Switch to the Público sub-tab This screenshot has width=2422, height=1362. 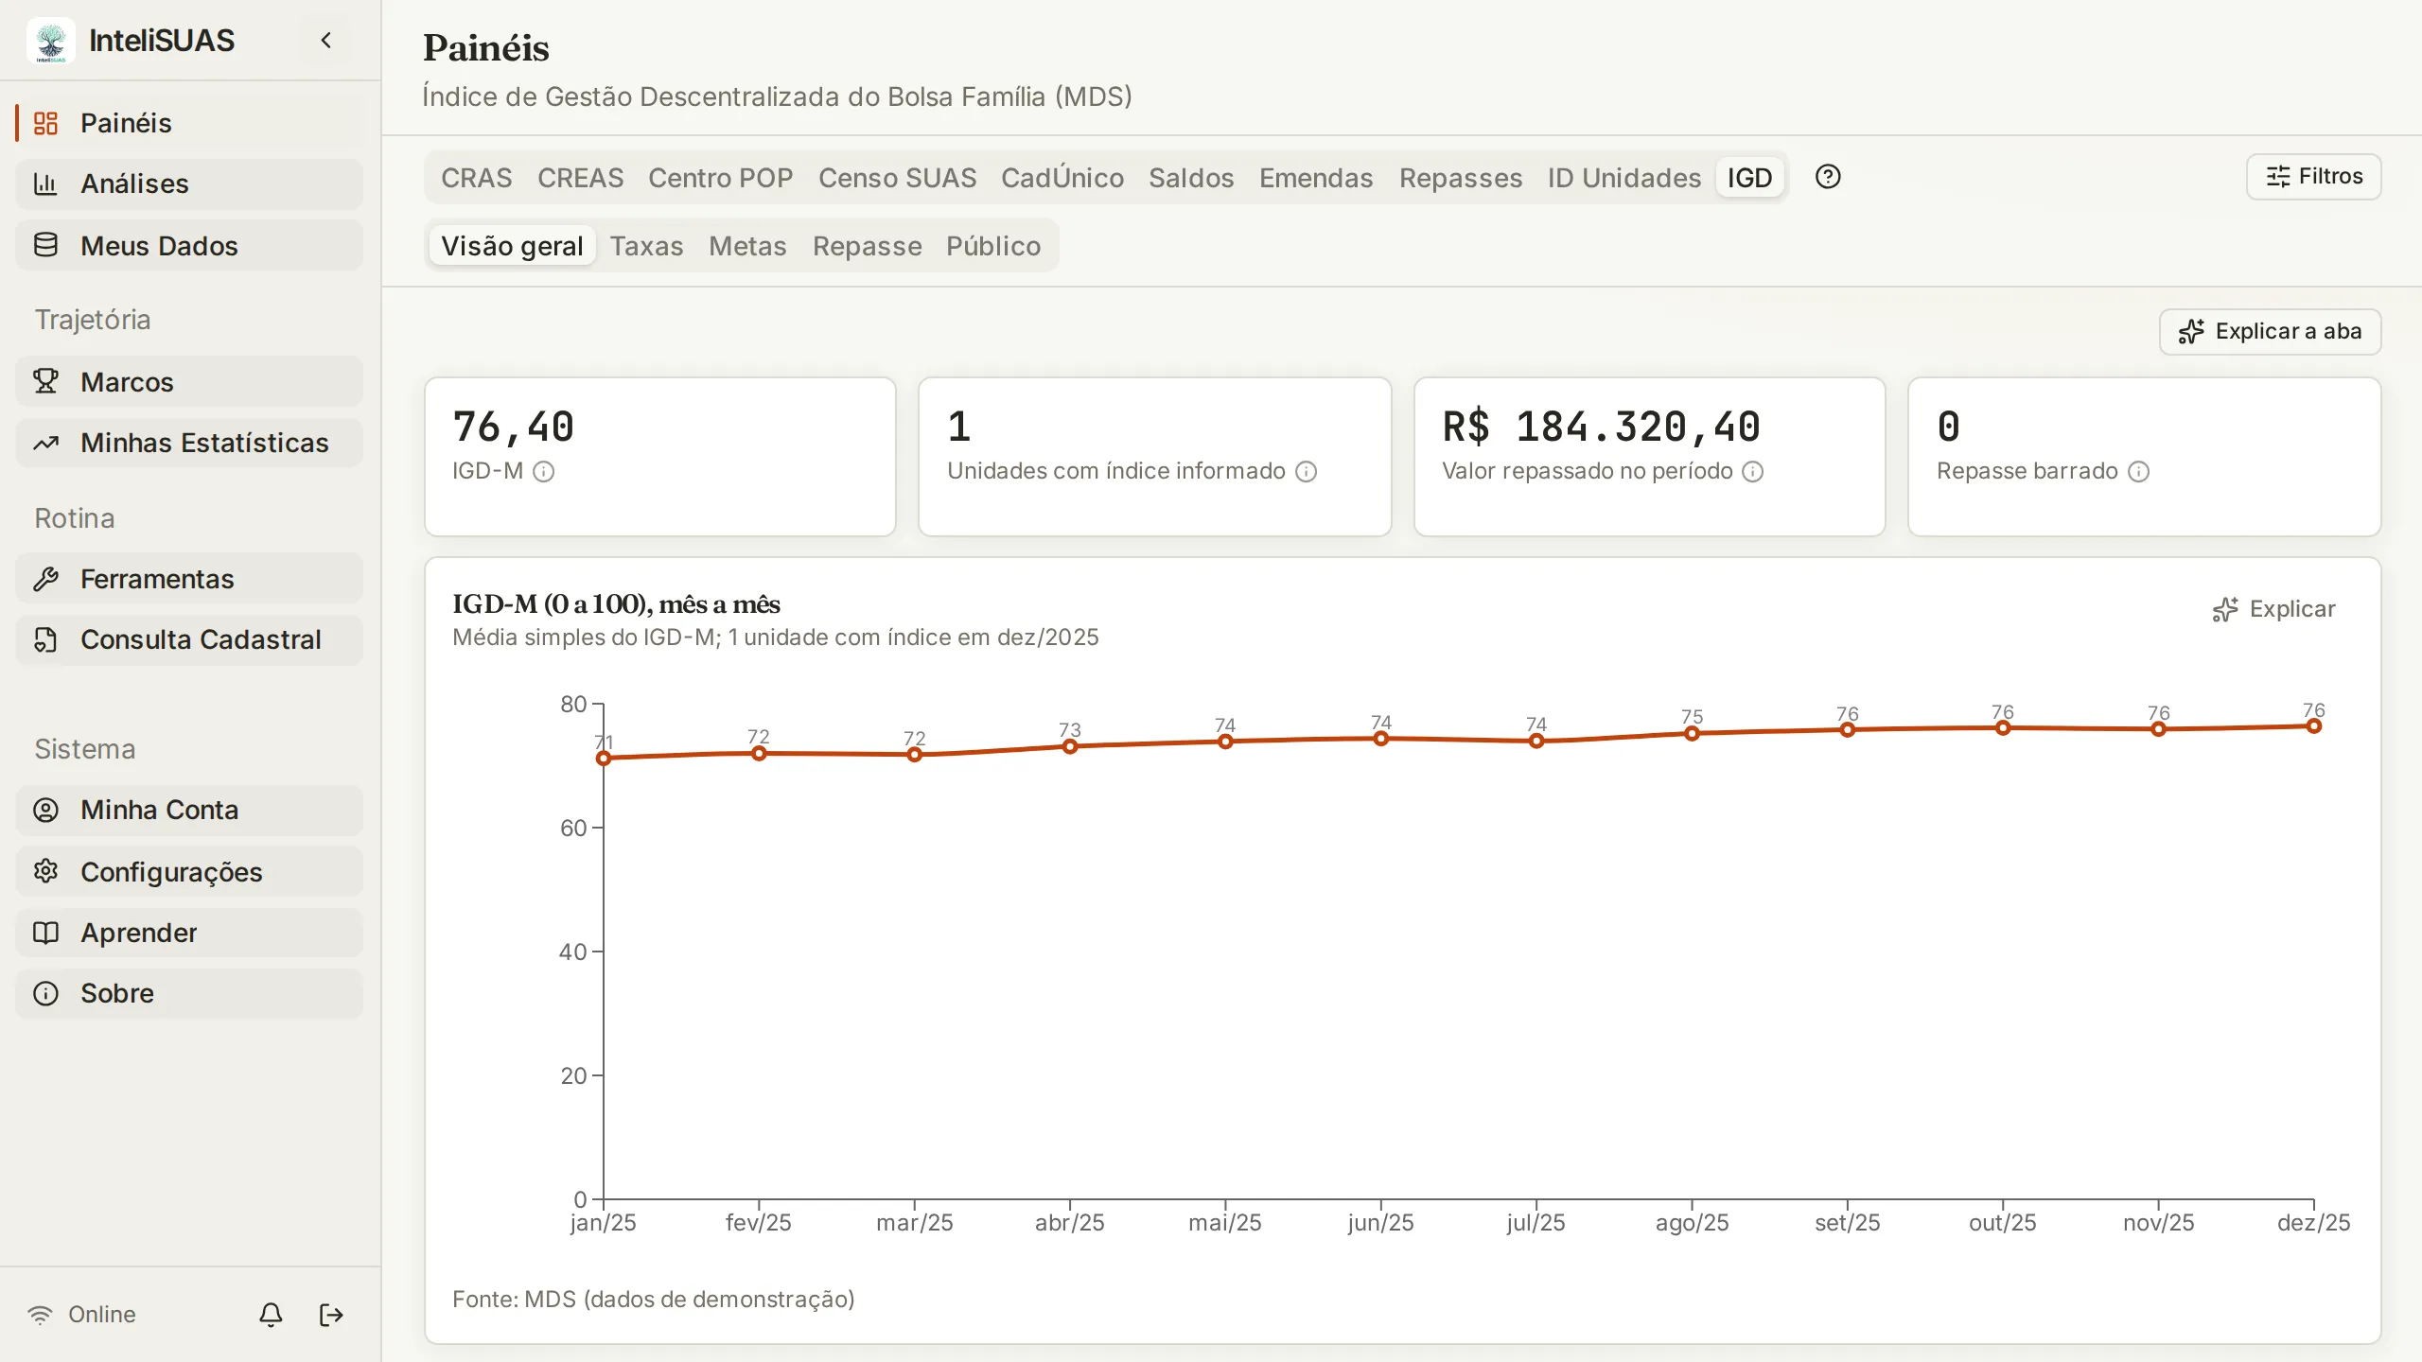click(993, 246)
